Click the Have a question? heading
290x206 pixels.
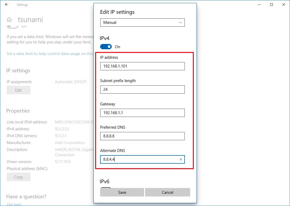[x=26, y=196]
